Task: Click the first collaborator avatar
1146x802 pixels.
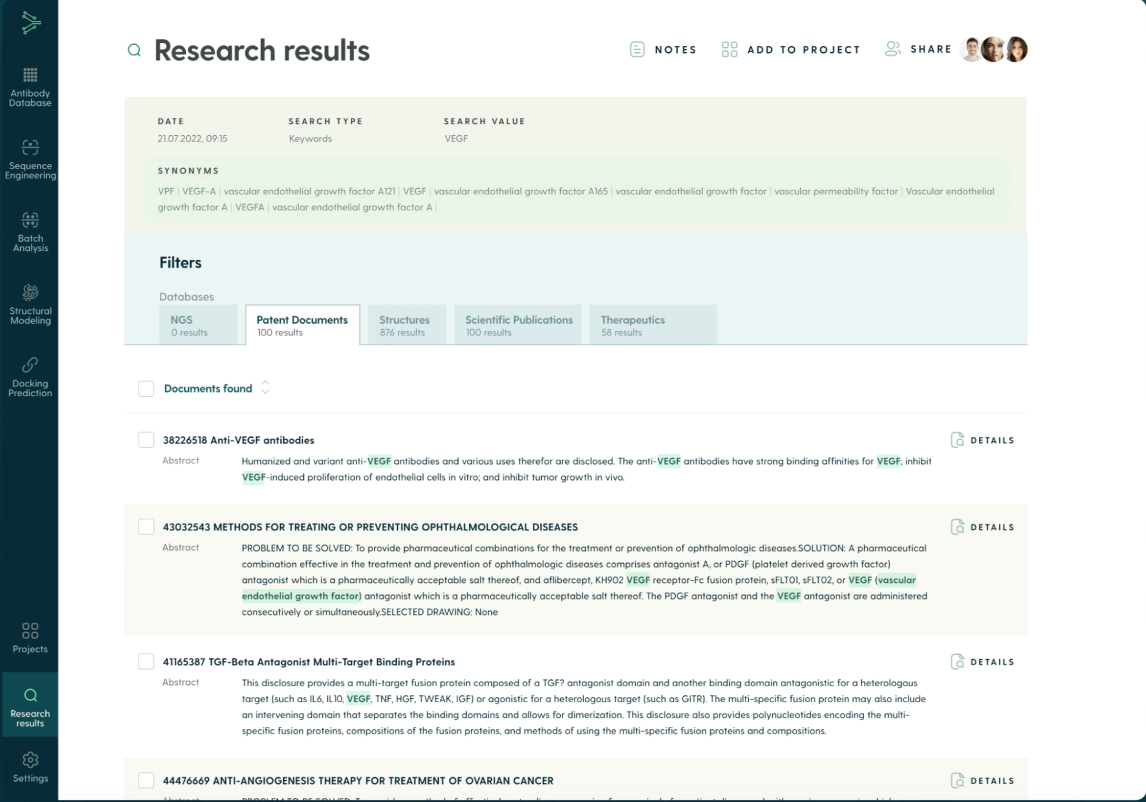Action: tap(971, 49)
